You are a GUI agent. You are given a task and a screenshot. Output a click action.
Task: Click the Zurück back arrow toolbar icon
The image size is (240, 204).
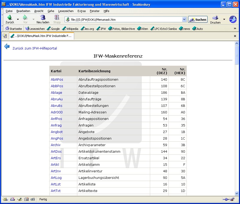10,18
